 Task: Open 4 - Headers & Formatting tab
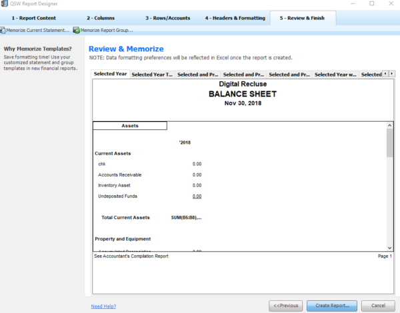pos(235,18)
